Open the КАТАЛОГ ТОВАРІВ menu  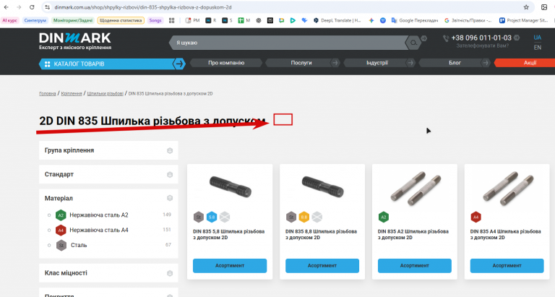[x=106, y=64]
